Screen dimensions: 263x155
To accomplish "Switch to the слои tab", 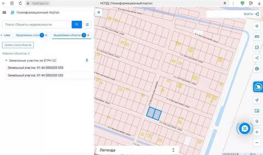I will (7, 35).
